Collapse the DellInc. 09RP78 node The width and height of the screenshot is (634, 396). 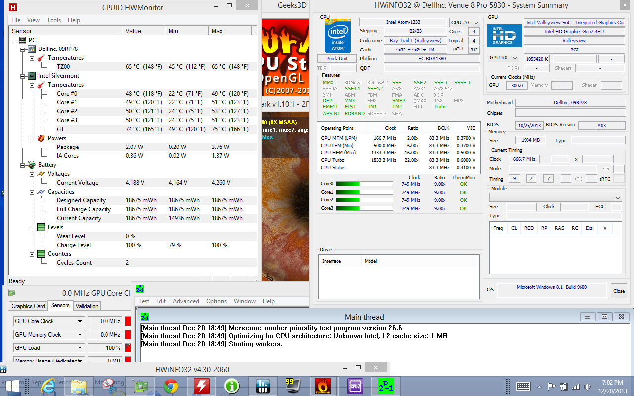(x=22, y=49)
